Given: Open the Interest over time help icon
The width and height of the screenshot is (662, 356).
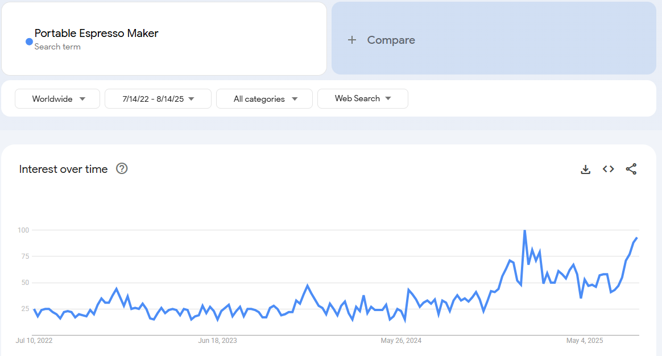Looking at the screenshot, I should [x=122, y=168].
